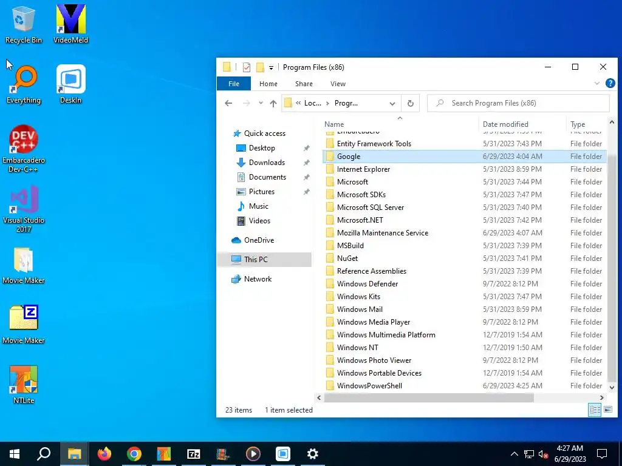The width and height of the screenshot is (622, 466).
Task: Expand the Customize Quick Access Toolbar dropdown
Action: click(x=271, y=68)
